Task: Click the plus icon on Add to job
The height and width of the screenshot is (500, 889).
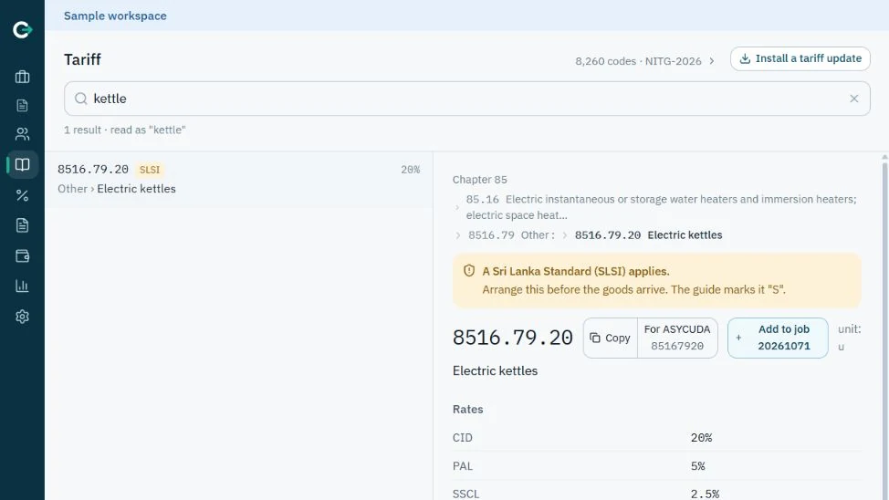Action: tap(738, 338)
